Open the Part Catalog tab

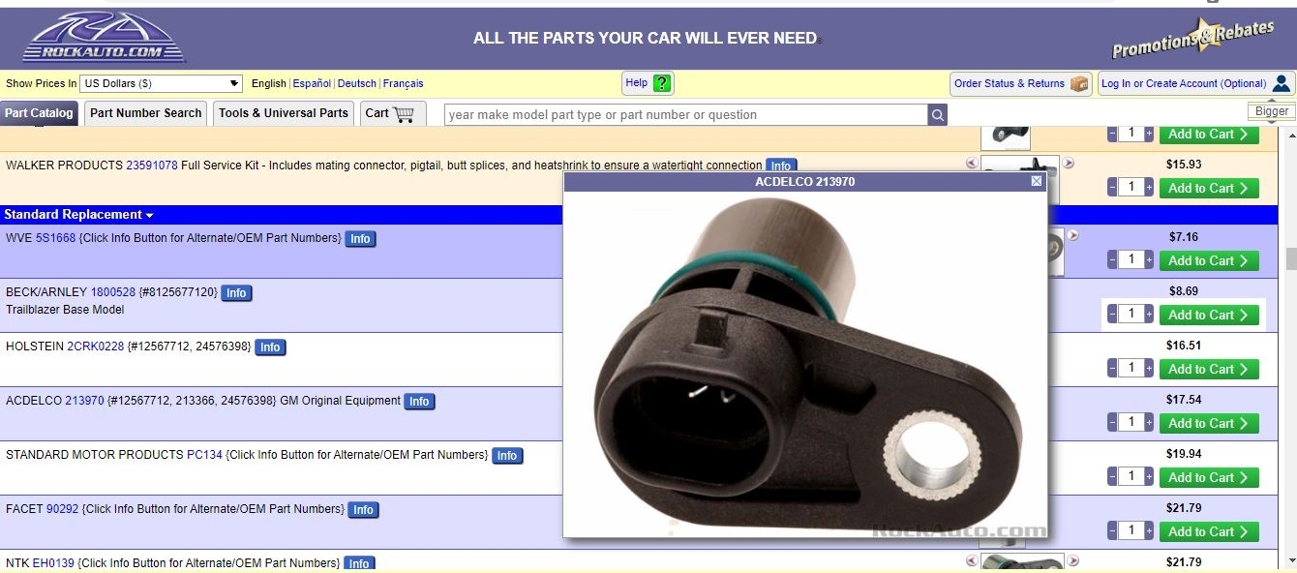[39, 113]
